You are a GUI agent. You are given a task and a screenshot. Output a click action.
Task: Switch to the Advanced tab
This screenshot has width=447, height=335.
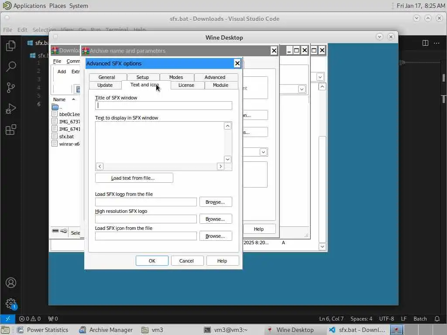pos(215,77)
